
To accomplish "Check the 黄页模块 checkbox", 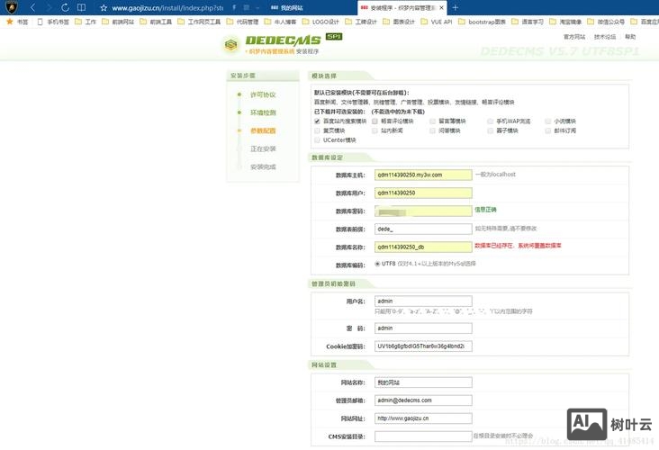I will point(317,130).
